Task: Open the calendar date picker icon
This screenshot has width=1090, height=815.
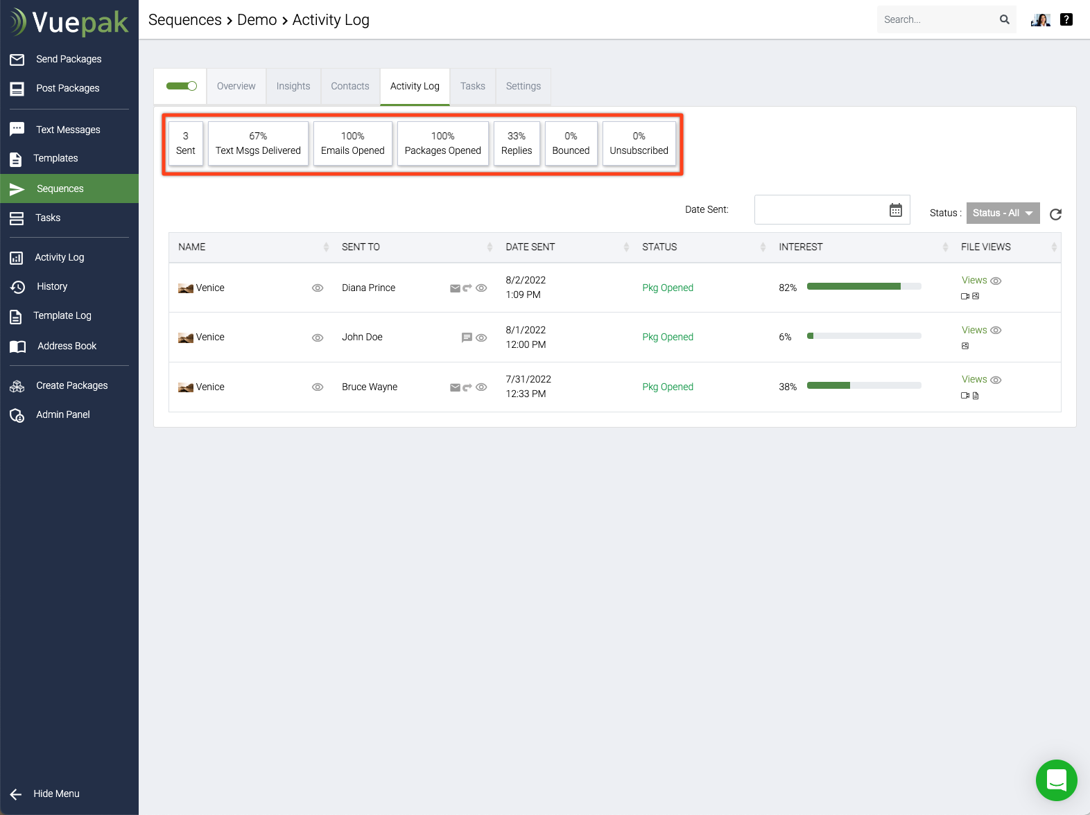Action: pos(895,210)
